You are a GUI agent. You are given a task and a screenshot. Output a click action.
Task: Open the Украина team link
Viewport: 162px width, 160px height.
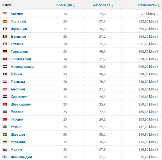[x=18, y=142]
